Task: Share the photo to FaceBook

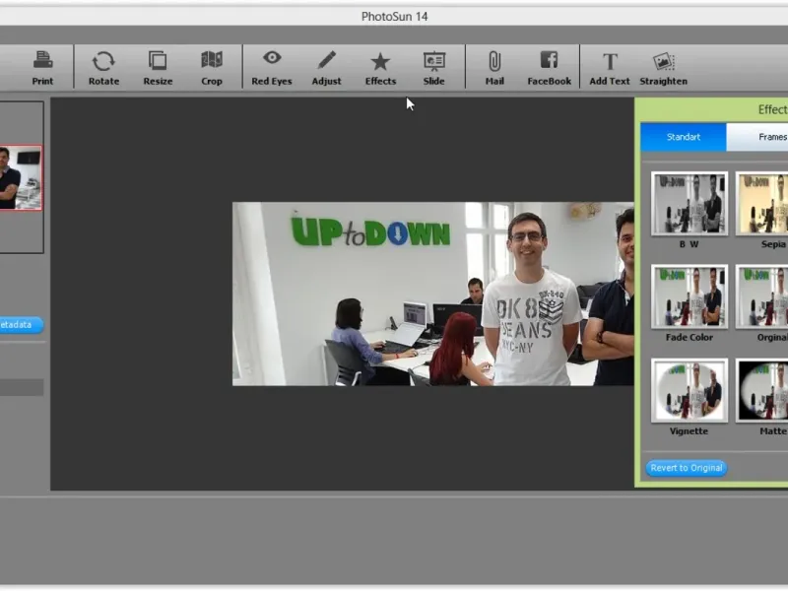Action: [549, 66]
